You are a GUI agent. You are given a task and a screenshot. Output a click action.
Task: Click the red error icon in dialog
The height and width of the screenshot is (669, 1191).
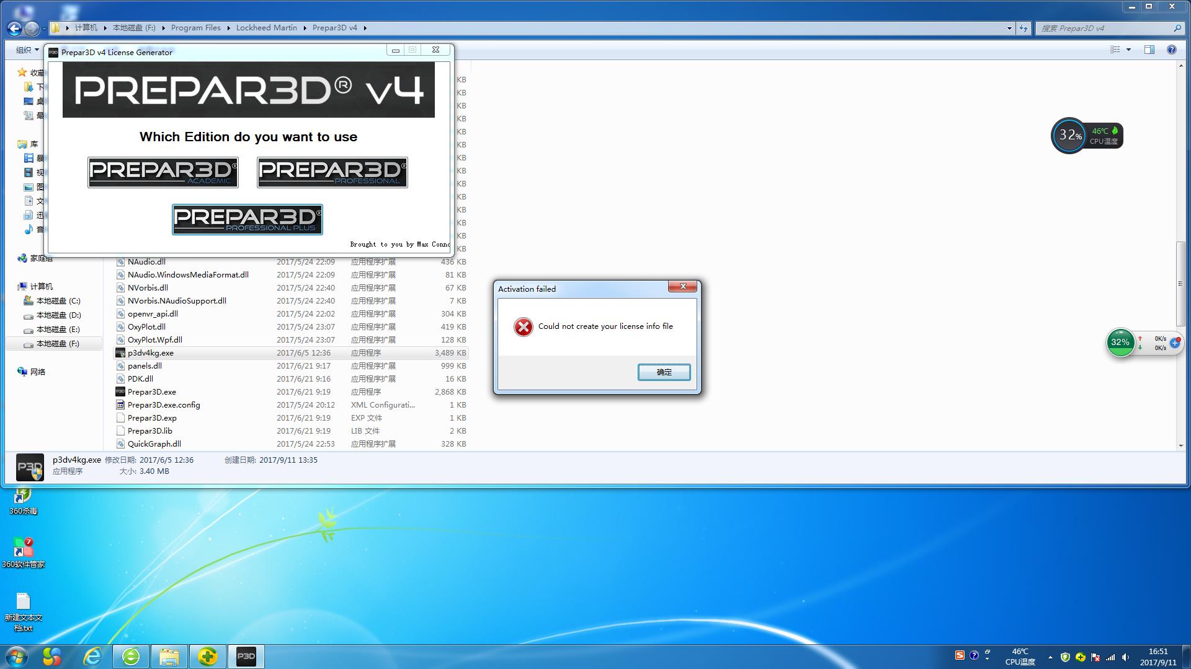(524, 326)
